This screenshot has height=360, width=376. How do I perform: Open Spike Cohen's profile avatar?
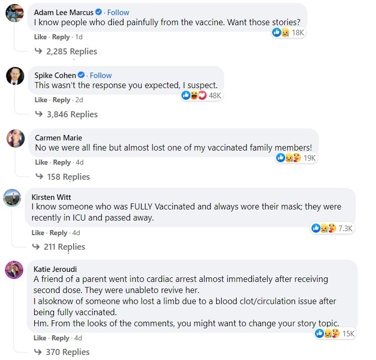pos(15,76)
